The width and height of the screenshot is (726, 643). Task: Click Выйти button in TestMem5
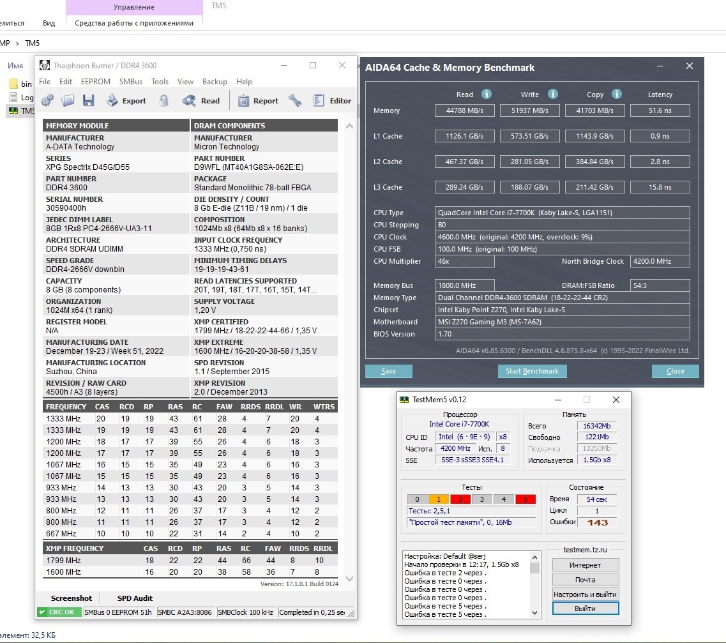click(x=586, y=609)
